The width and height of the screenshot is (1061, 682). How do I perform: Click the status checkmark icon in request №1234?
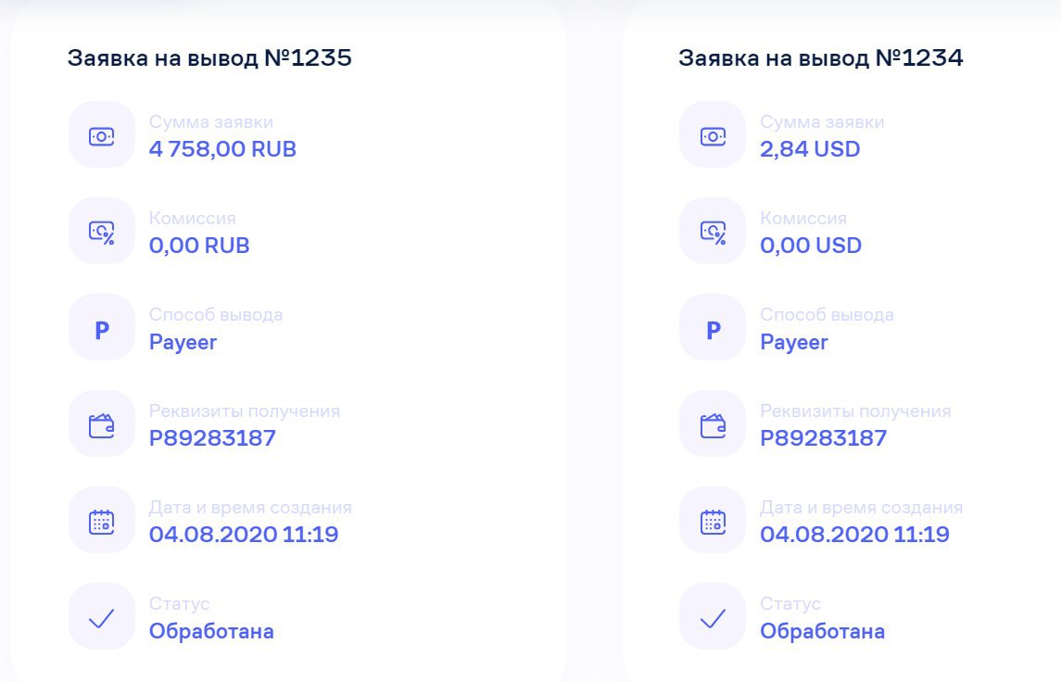[x=713, y=618]
